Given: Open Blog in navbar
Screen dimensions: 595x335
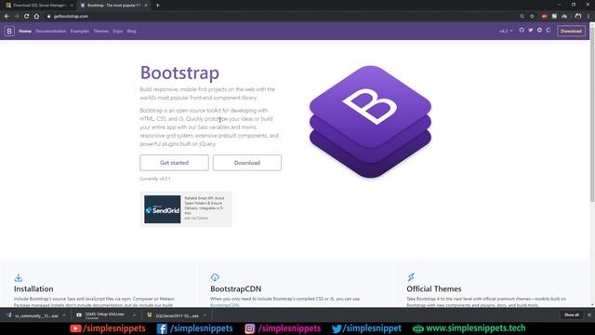Looking at the screenshot, I should pyautogui.click(x=132, y=31).
